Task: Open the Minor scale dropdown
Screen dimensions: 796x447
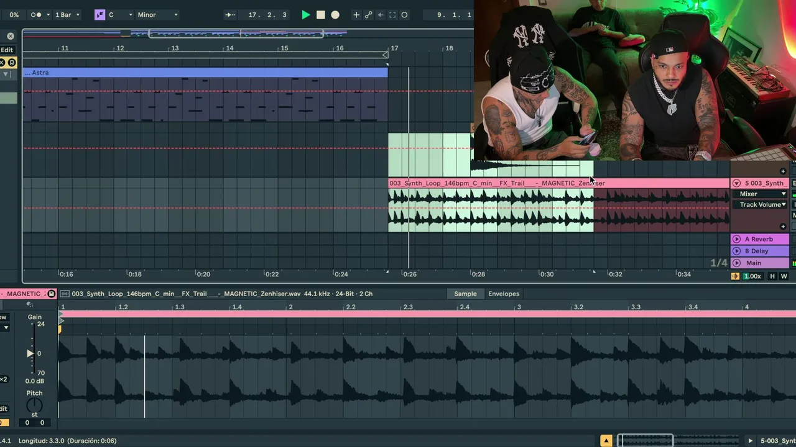Action: (x=157, y=15)
